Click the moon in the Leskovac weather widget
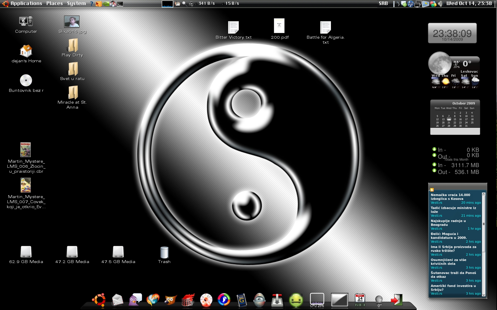 tap(440, 63)
